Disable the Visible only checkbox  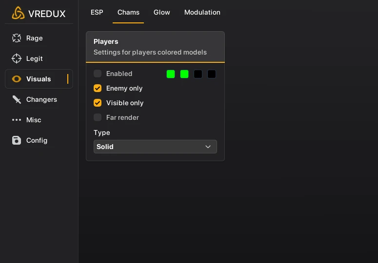(98, 103)
